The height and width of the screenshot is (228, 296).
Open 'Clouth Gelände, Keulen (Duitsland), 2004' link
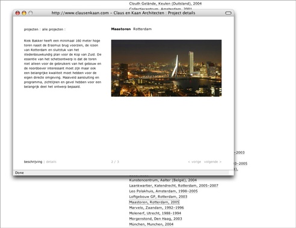pos(165,4)
